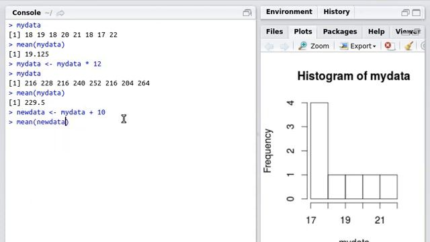Go to next plot with forward arrow
This screenshot has width=430, height=242.
(284, 46)
